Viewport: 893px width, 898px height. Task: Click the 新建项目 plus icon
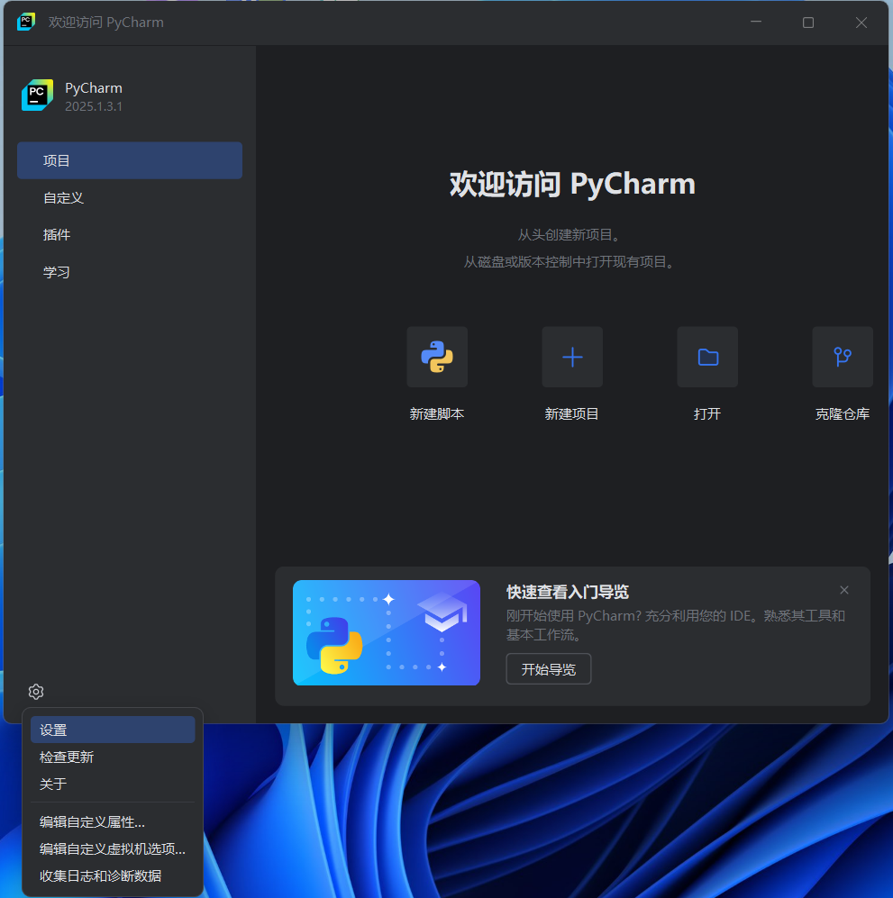[x=572, y=357]
